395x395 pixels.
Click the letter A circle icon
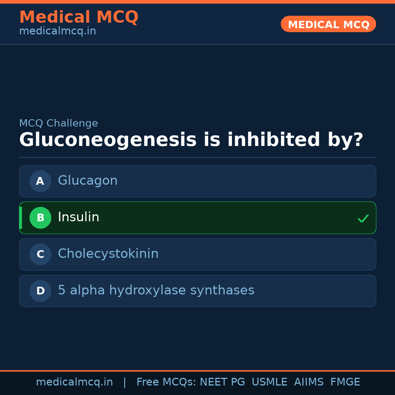click(40, 181)
